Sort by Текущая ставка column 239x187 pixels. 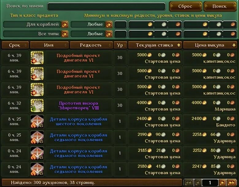pyautogui.click(x=155, y=45)
